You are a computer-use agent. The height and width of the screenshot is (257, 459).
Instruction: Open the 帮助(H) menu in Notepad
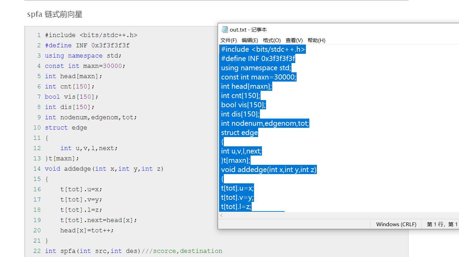click(x=317, y=40)
